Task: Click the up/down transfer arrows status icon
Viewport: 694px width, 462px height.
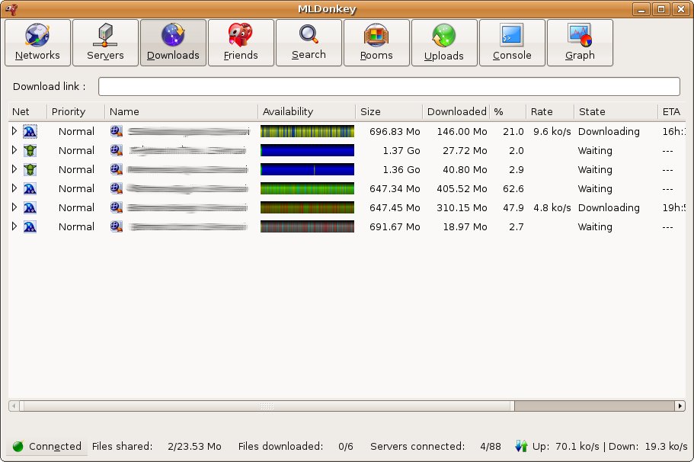Action: point(522,446)
